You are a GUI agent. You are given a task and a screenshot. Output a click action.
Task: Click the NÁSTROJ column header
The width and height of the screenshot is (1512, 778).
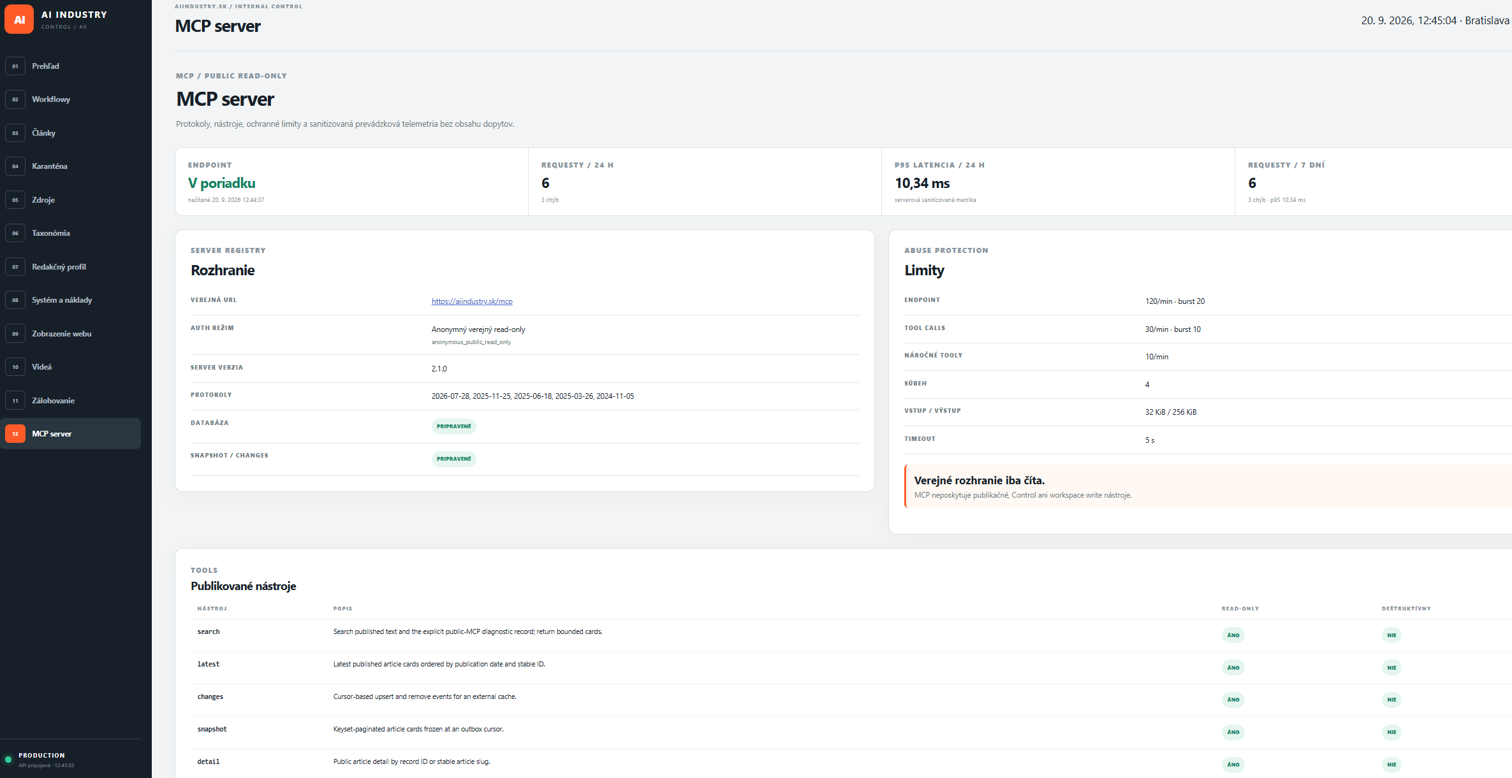212,609
